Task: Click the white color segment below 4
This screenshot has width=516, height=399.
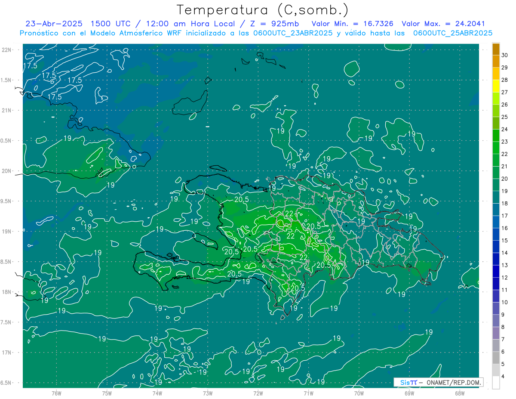Action: (x=496, y=383)
